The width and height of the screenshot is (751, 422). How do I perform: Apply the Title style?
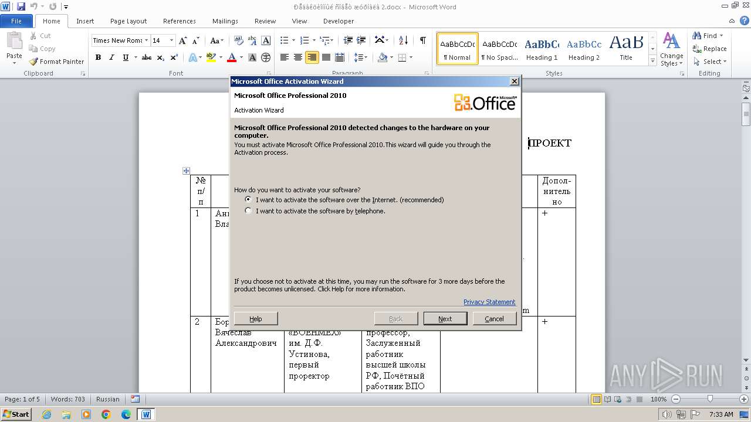(x=626, y=49)
